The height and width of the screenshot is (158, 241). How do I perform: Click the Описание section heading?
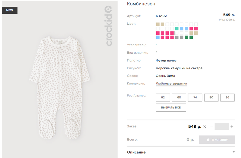(136, 152)
